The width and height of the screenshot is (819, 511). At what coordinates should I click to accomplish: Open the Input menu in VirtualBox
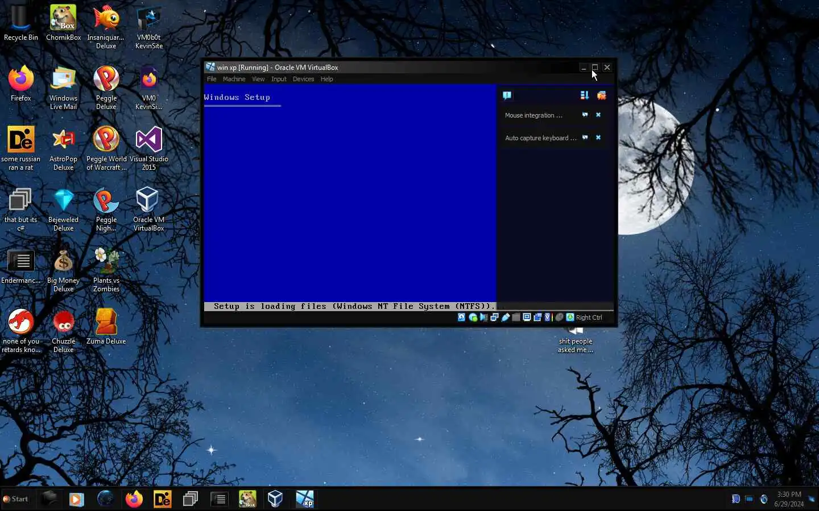279,79
